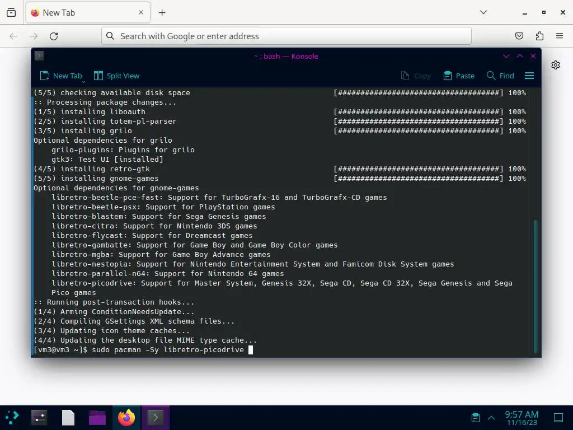Open Save to Pocket icon in Firefox
This screenshot has height=430, width=573.
click(519, 36)
